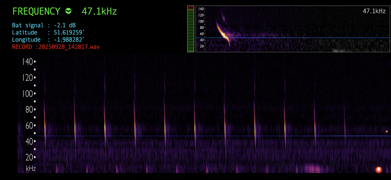Click the large green 47.1kHz frequency readout
Screen dimensions: 391x180
click(99, 11)
